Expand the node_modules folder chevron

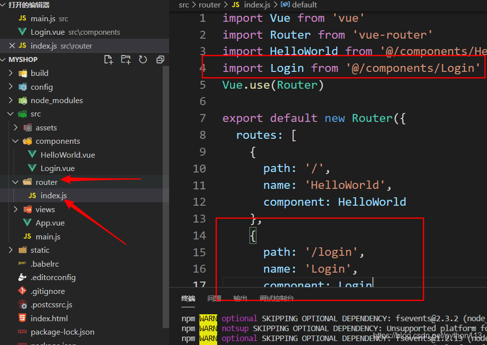click(x=10, y=100)
